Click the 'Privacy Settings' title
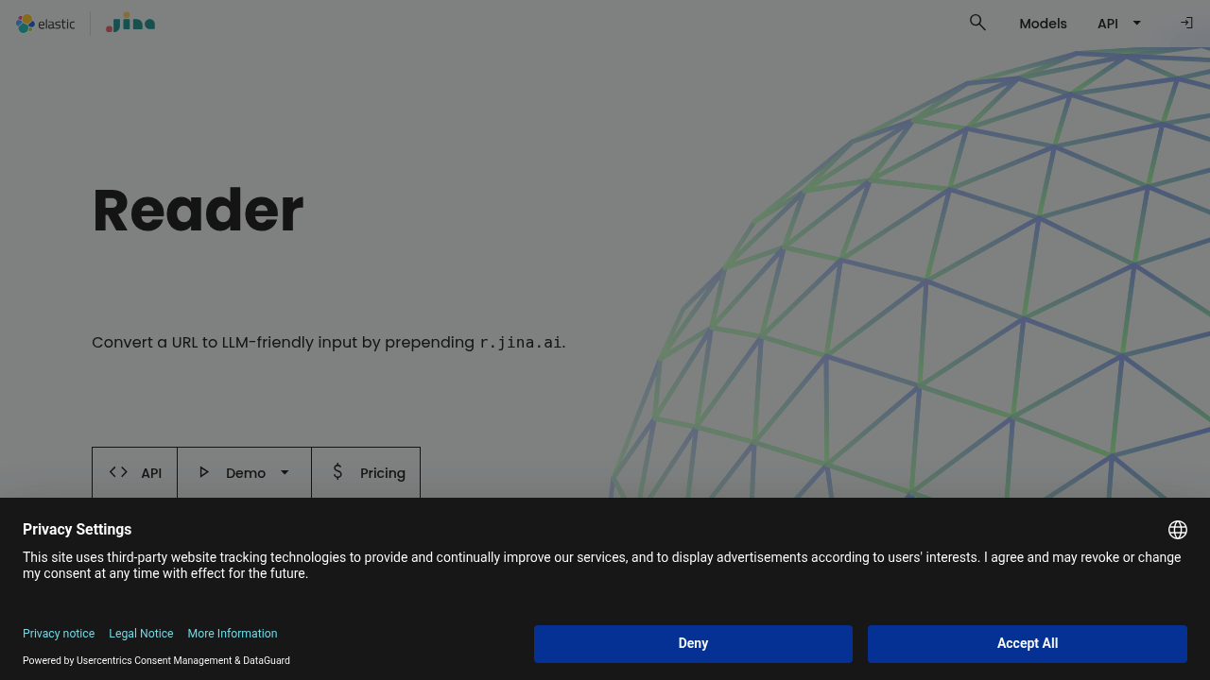 click(x=77, y=529)
